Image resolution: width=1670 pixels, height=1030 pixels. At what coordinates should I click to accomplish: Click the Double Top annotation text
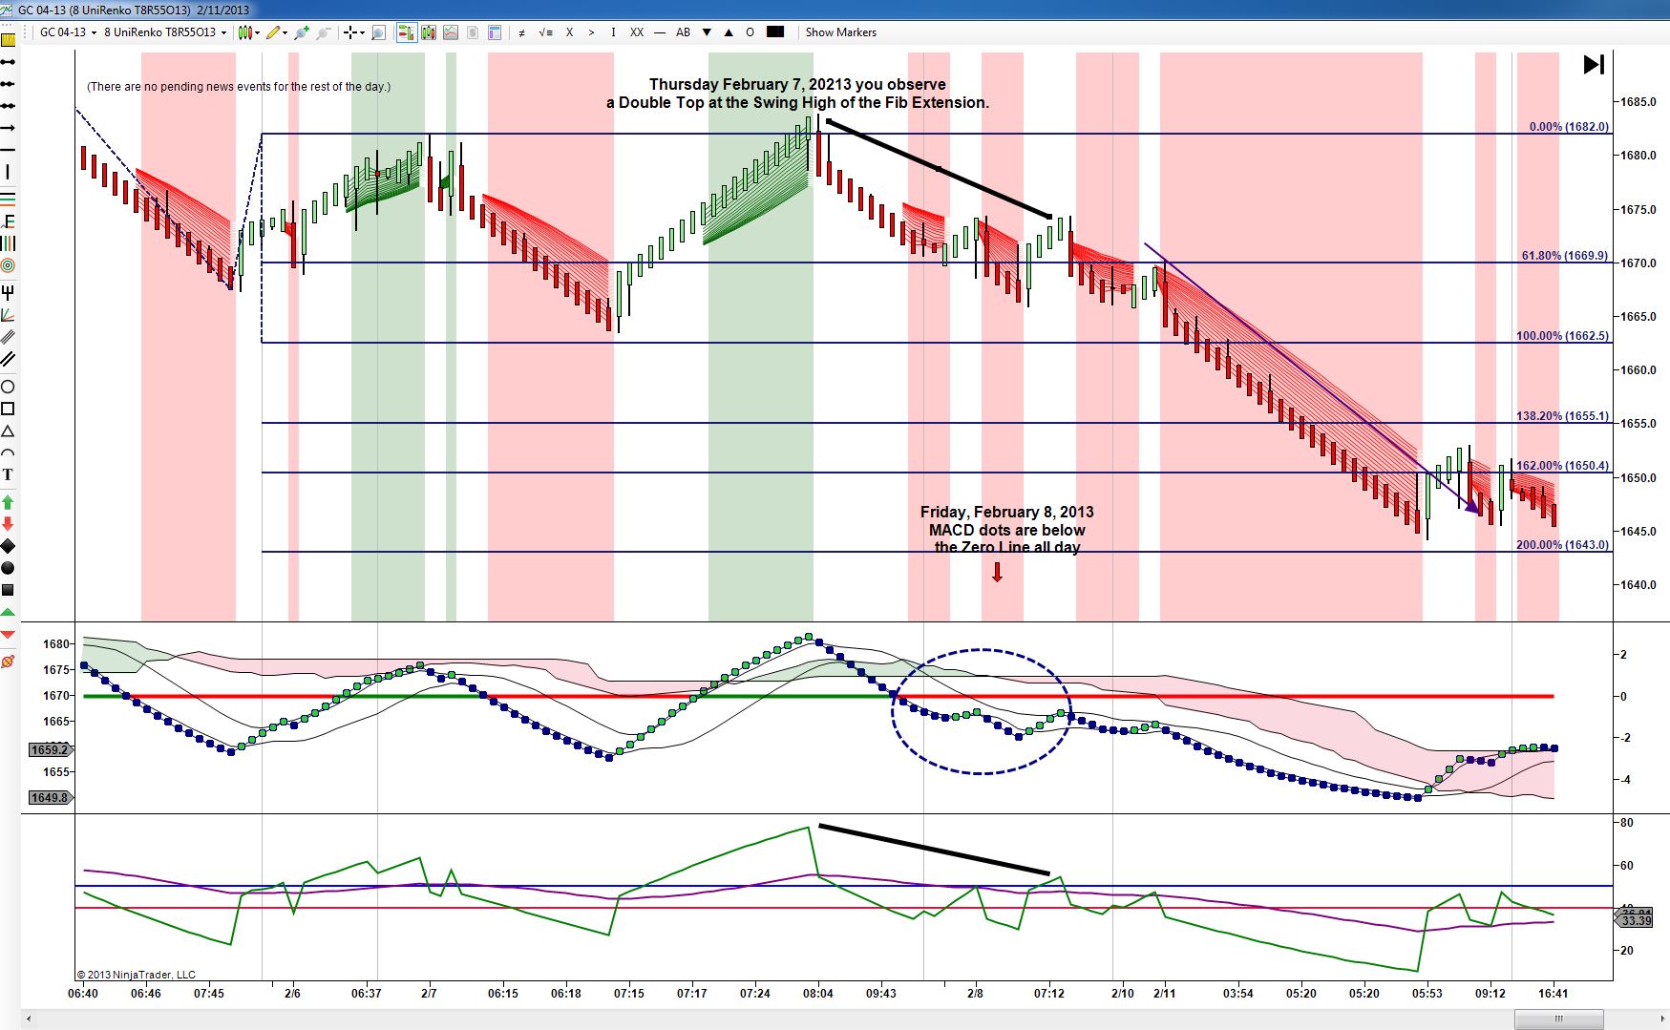pyautogui.click(x=797, y=94)
